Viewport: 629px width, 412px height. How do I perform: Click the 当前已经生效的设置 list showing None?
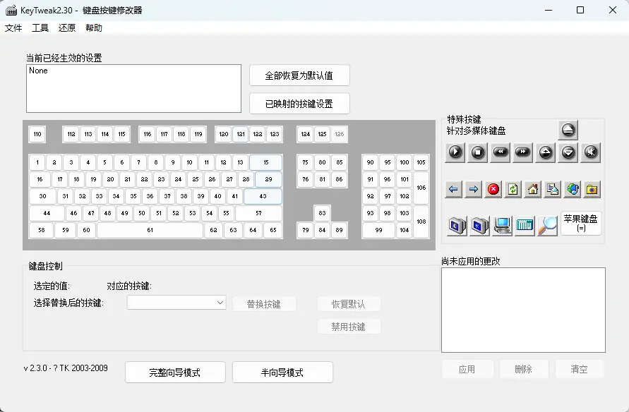click(133, 89)
